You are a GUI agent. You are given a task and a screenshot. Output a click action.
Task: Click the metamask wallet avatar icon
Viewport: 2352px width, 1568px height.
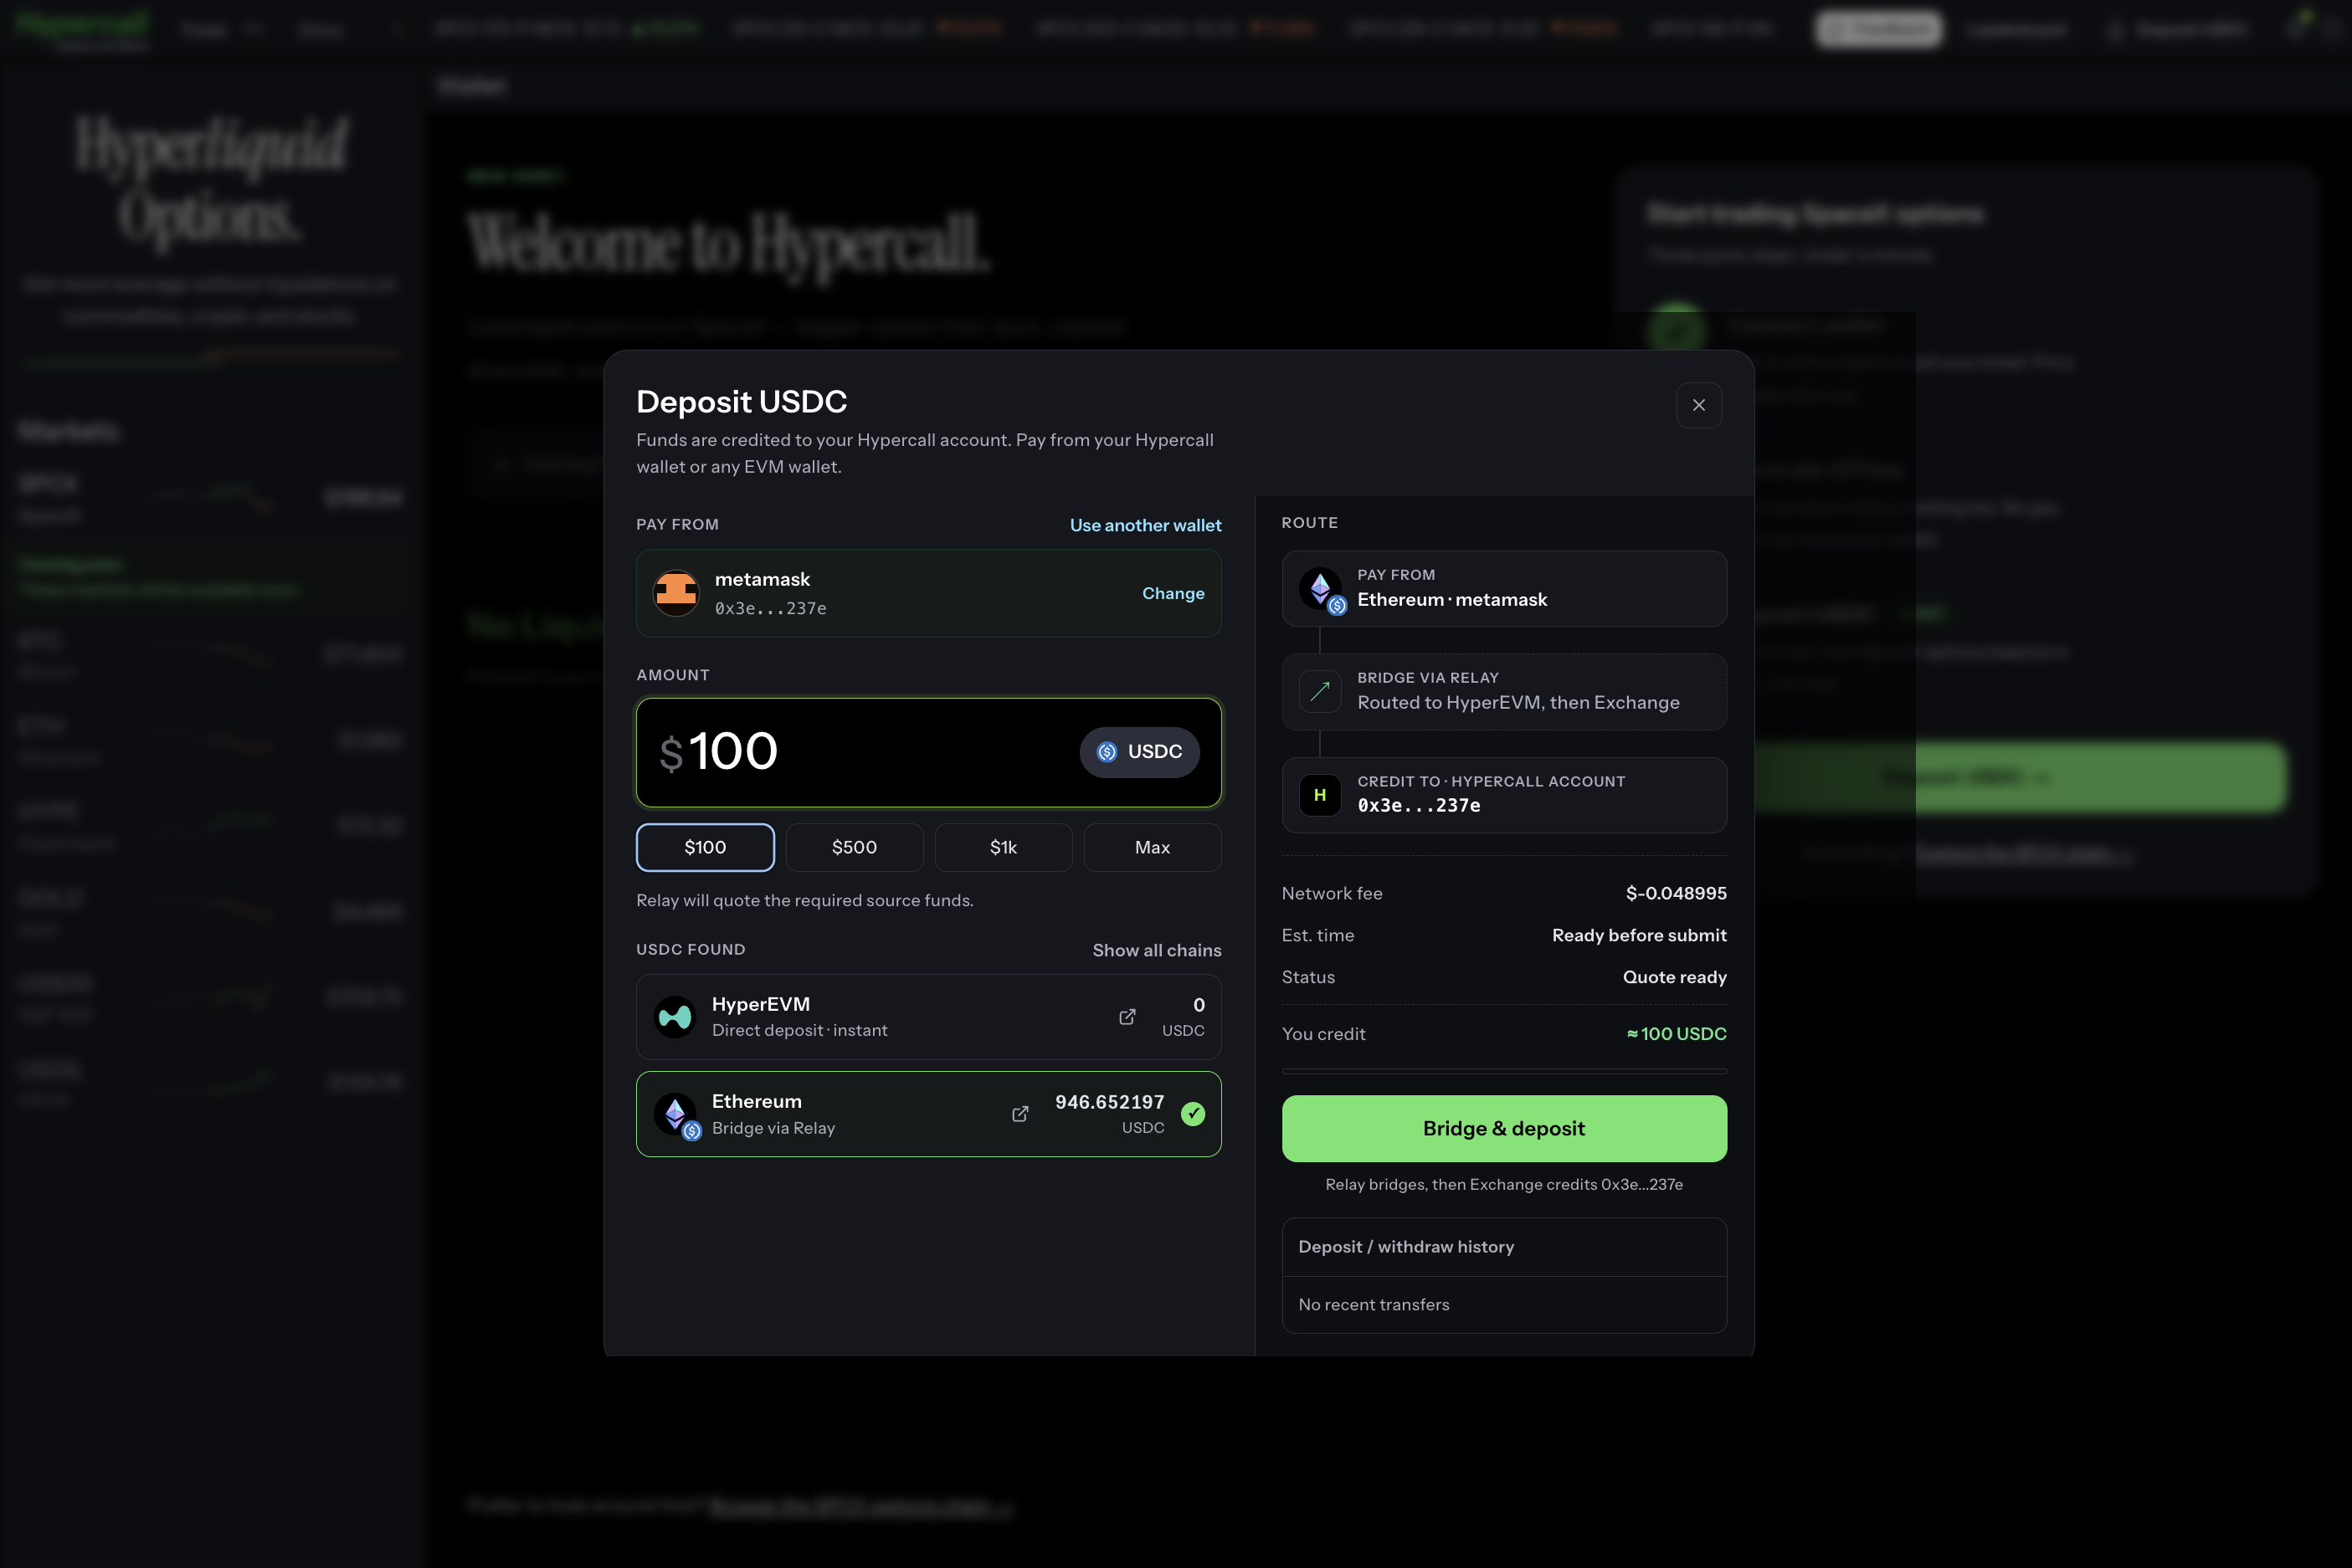click(x=676, y=593)
